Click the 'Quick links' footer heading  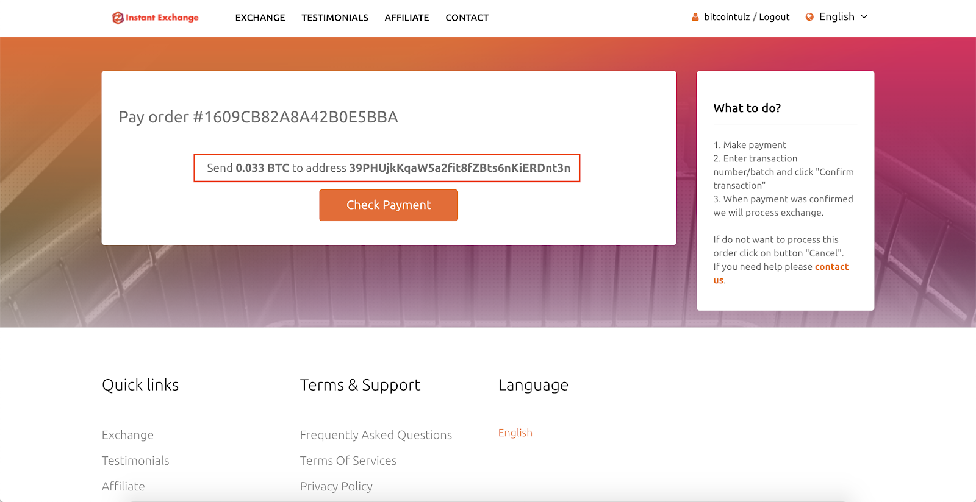[x=140, y=385]
